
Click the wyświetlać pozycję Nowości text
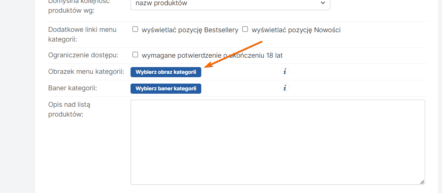coord(296,30)
